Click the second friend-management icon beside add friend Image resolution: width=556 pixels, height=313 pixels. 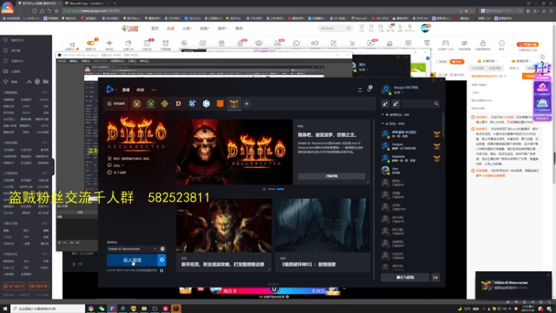tap(395, 104)
